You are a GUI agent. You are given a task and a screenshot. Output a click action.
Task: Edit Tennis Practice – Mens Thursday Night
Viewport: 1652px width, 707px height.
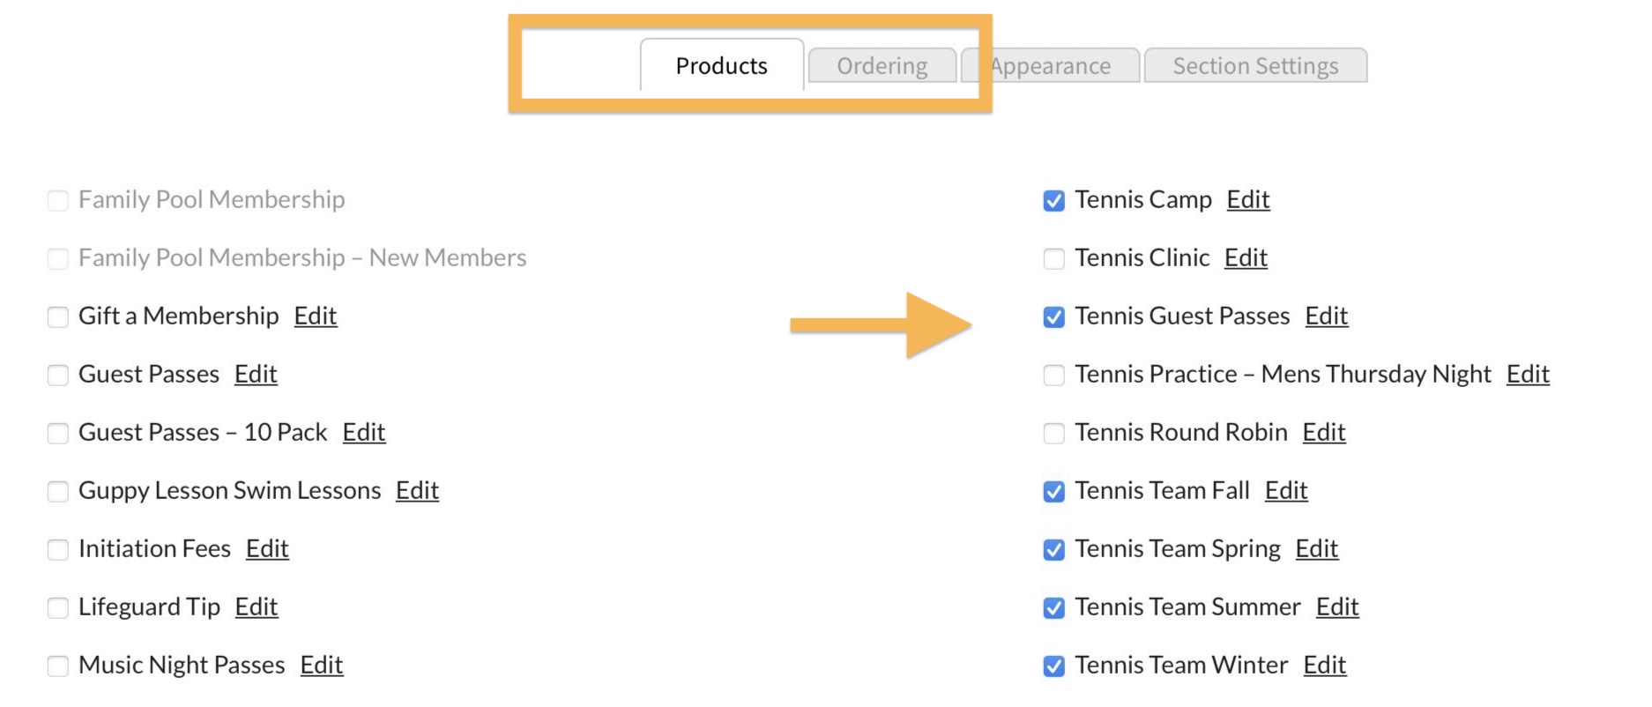(1527, 375)
